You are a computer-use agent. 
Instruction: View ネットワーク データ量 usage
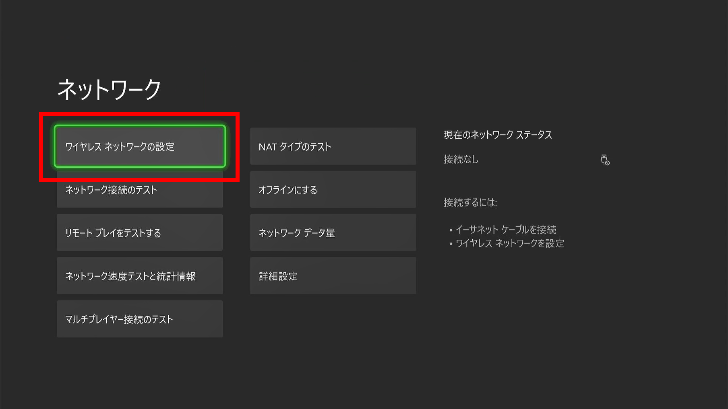333,233
